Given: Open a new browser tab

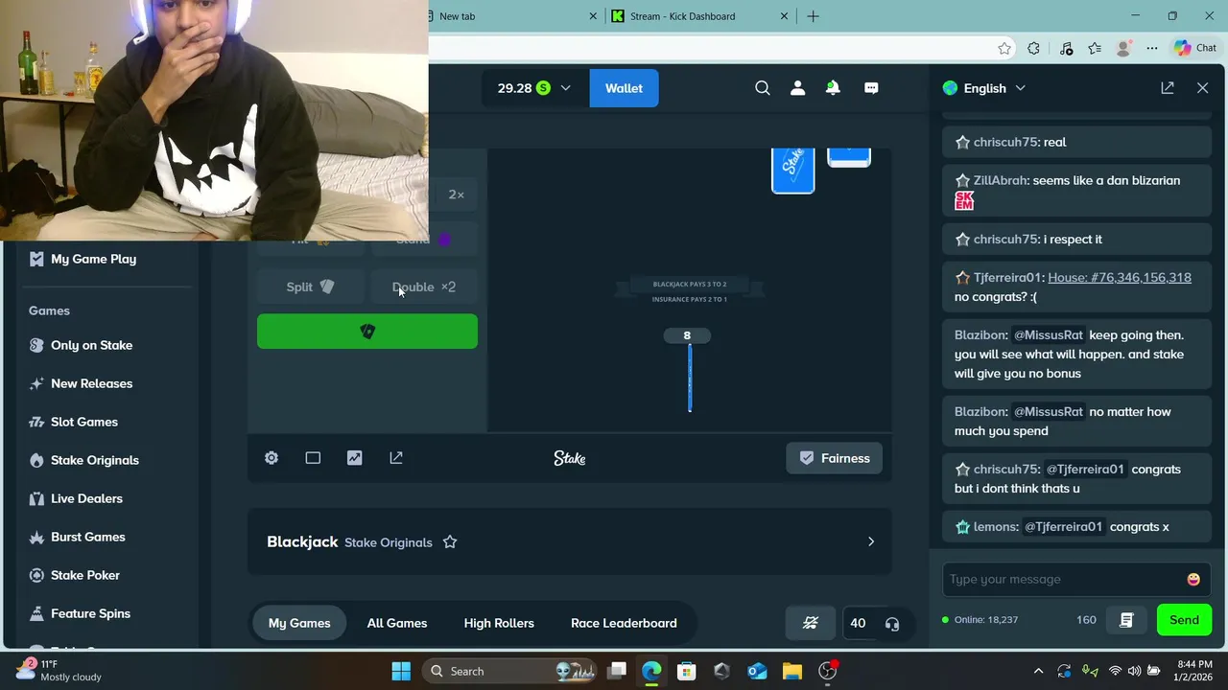Looking at the screenshot, I should click(813, 16).
